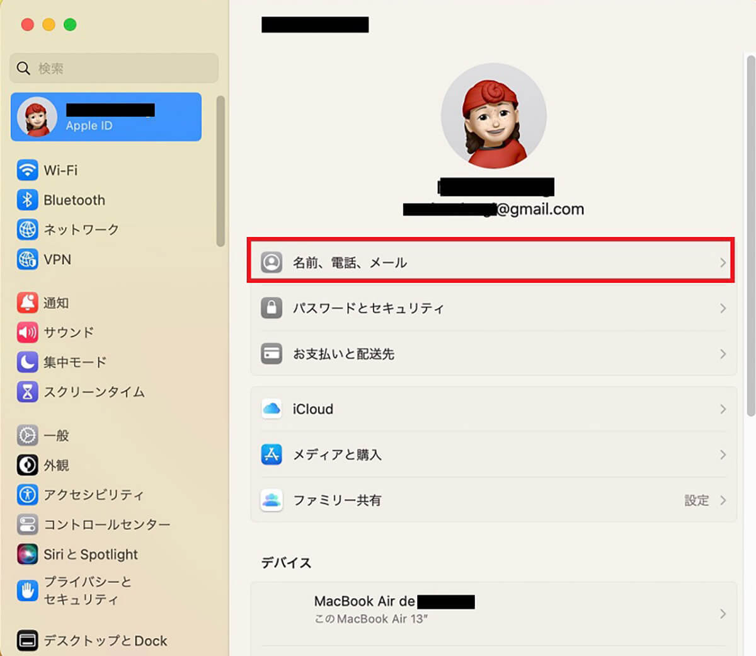
Task: Click the メディアと購入 App Store icon
Action: 272,454
